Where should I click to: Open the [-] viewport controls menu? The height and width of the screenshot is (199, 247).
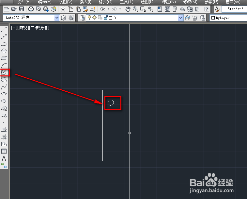point(14,28)
